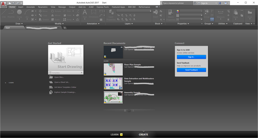Screen dimensions: 258x138
Task: Click the Insert block icon
Action: [x=155, y=14]
